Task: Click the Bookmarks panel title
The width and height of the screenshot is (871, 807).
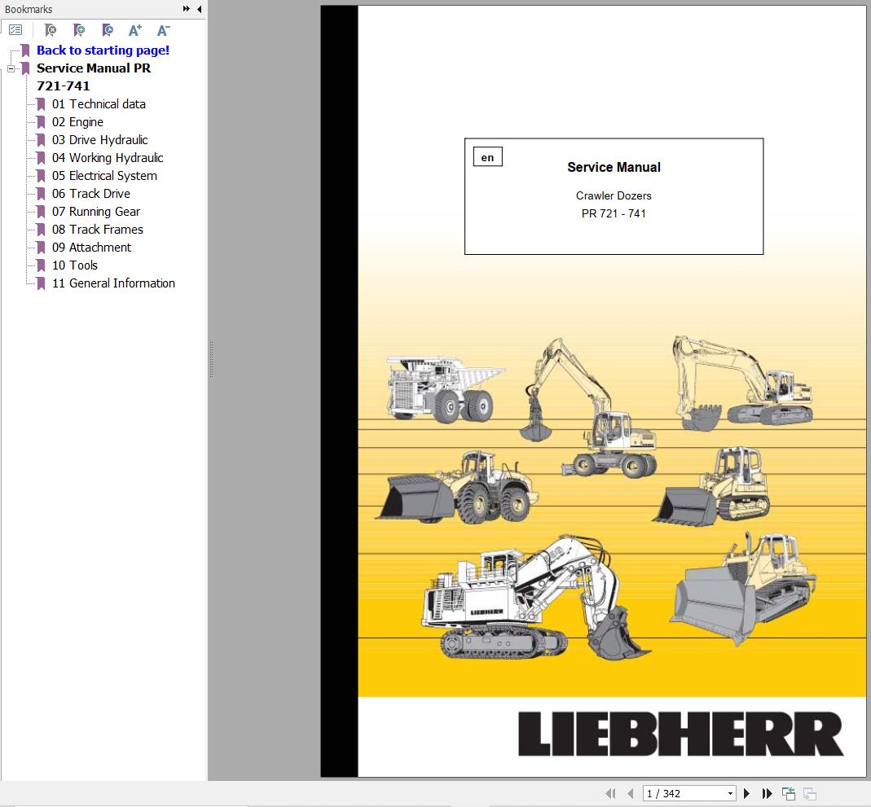Action: [29, 9]
